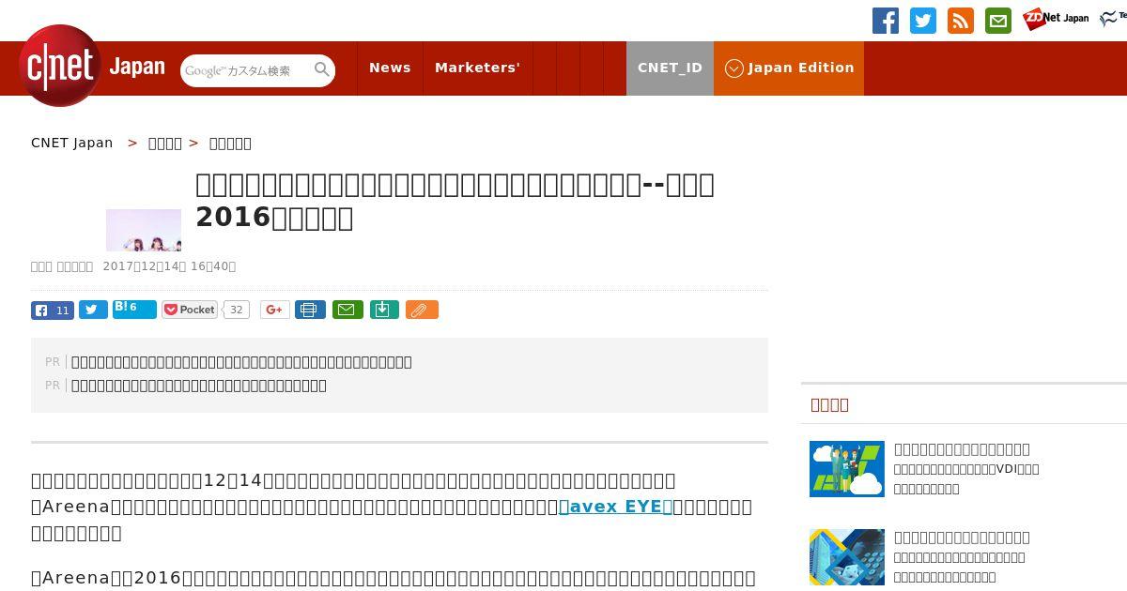
Task: Expand the Japan Edition dropdown
Action: (789, 68)
